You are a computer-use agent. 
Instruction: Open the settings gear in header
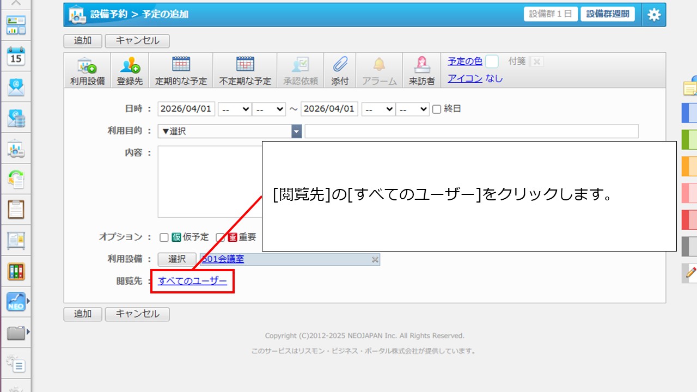[654, 15]
